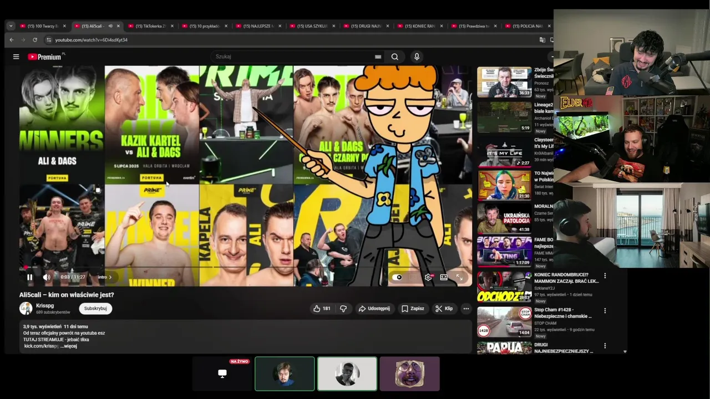Switch to '10 przykładó' browser tab
The width and height of the screenshot is (710, 399).
(x=204, y=26)
